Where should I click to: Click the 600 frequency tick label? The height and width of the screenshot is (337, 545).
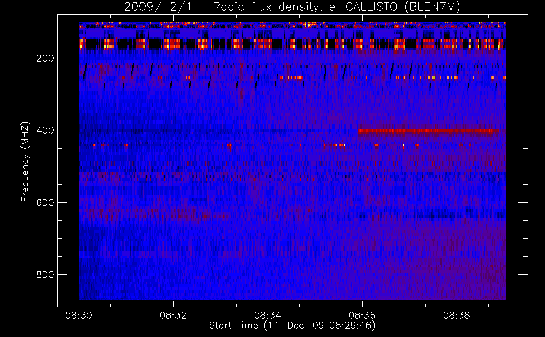click(x=45, y=203)
